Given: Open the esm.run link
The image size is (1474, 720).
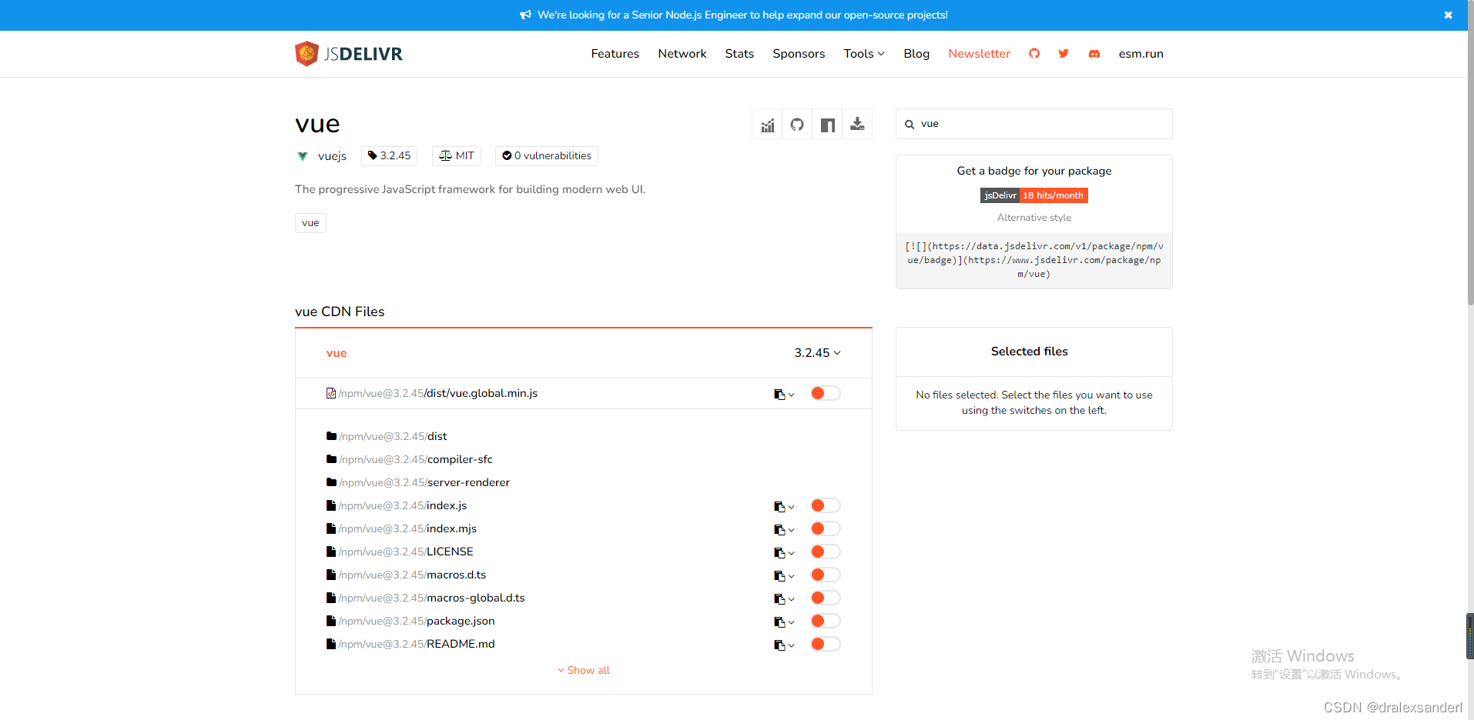Looking at the screenshot, I should tap(1141, 54).
